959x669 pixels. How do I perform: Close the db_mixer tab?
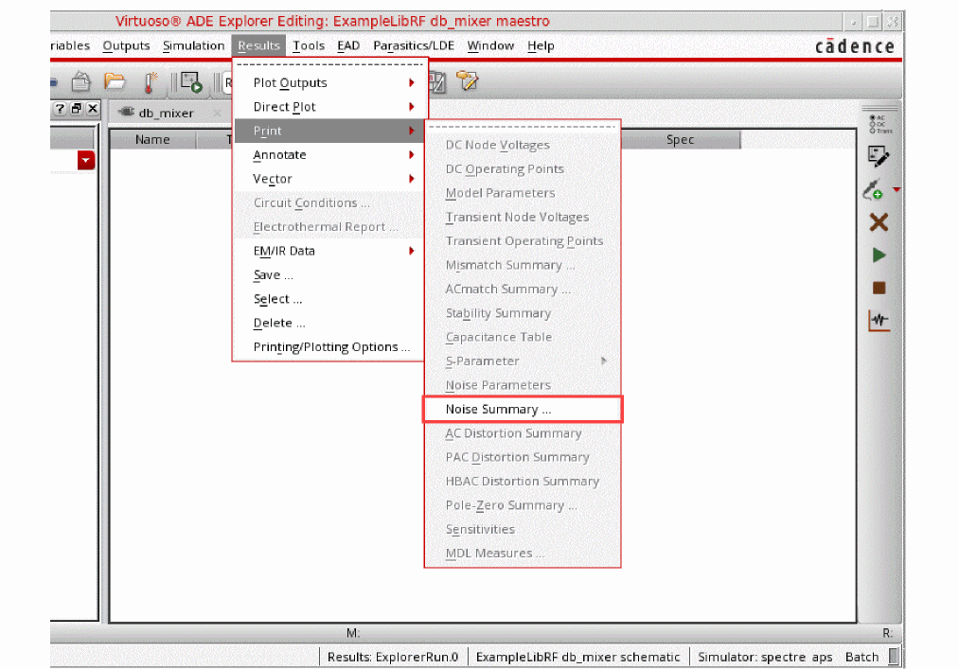[x=217, y=114]
